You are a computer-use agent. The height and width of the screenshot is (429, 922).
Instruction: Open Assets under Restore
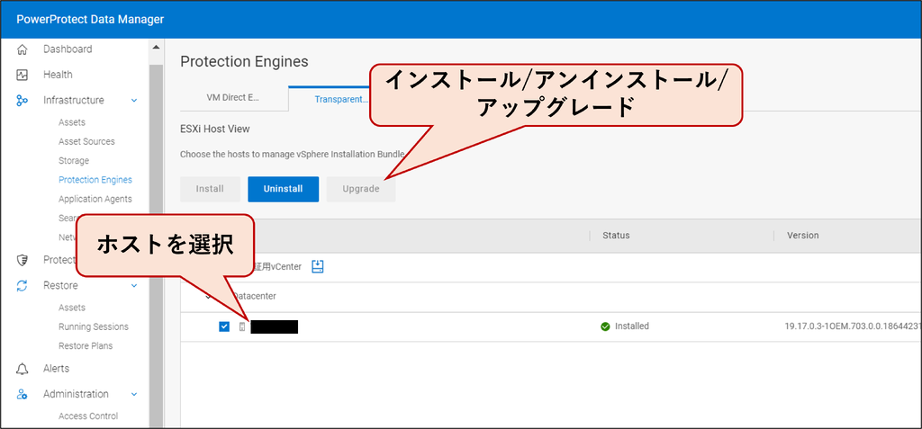point(72,308)
